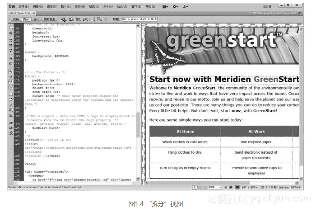Click the greenstart banner image in design view
316x209 pixels.
[x=222, y=46]
